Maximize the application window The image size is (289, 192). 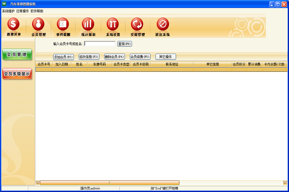click(x=278, y=4)
